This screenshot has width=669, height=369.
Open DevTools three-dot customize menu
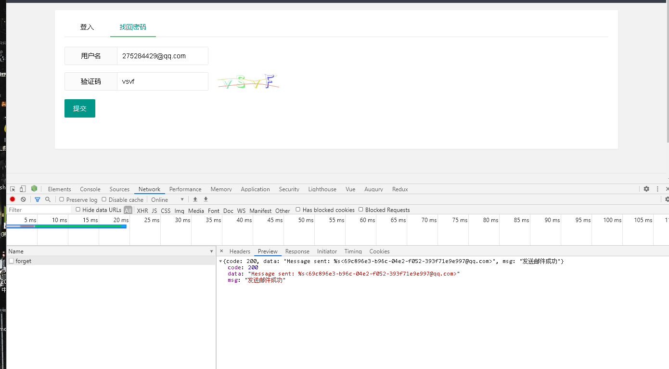click(657, 189)
